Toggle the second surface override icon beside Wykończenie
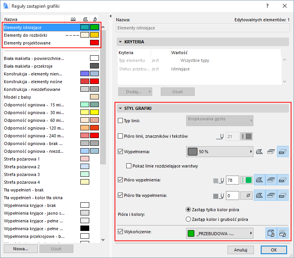 coord(282,233)
